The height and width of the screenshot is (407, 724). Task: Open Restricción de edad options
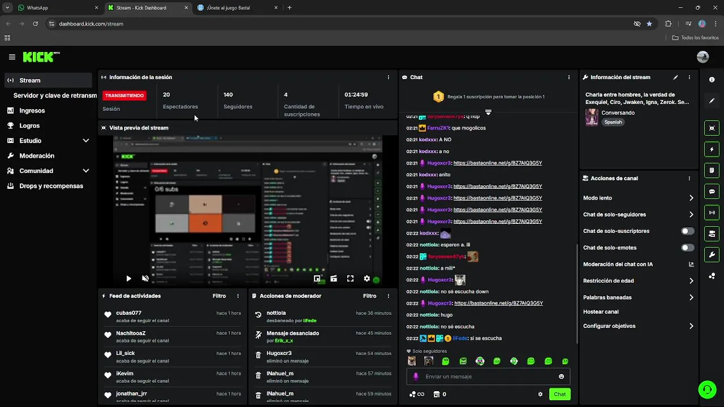638,281
